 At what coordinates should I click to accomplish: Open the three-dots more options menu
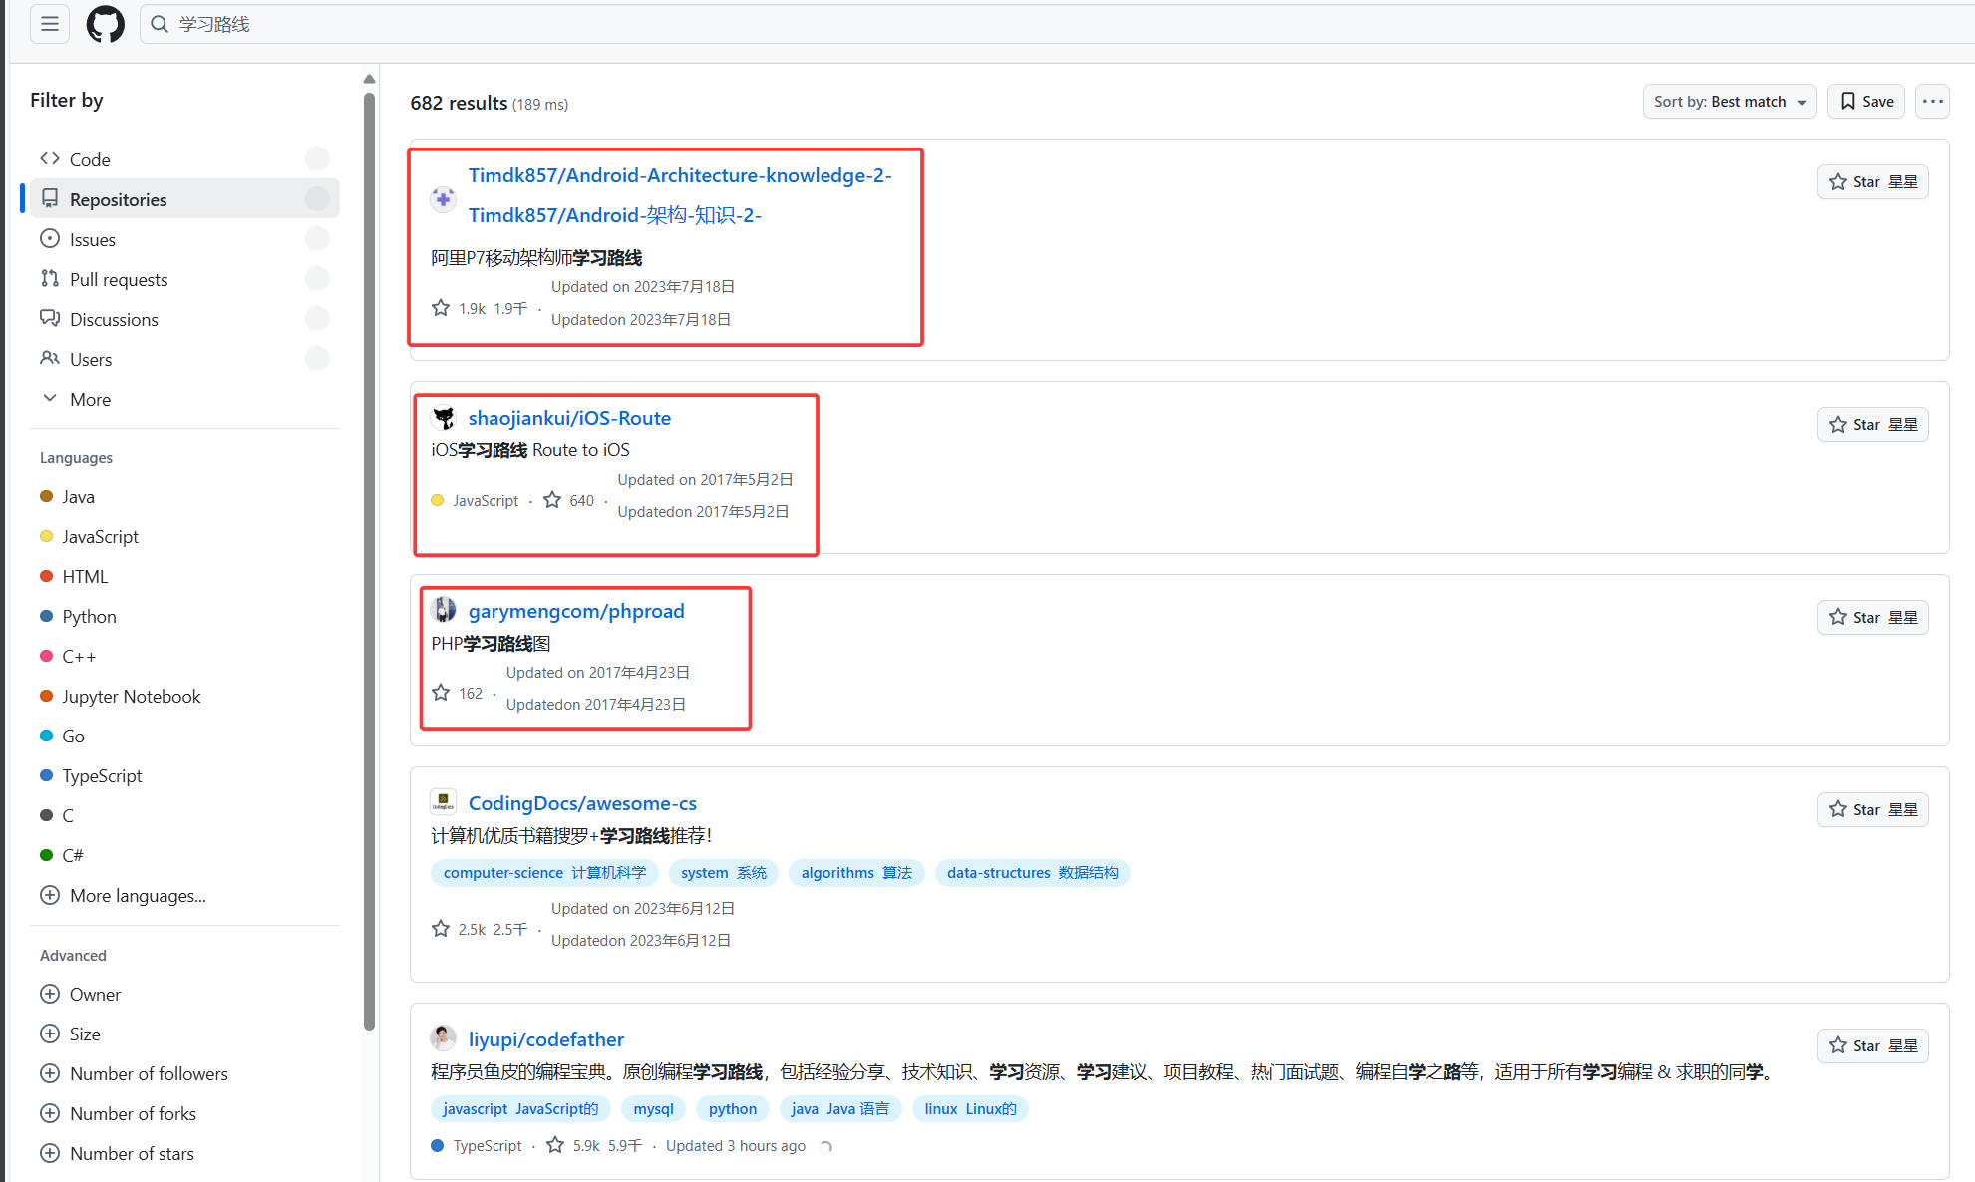pyautogui.click(x=1932, y=102)
